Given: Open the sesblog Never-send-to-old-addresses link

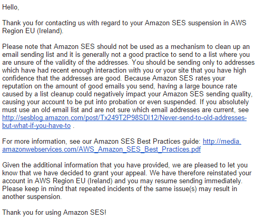Looking at the screenshot, I should click(124, 118).
